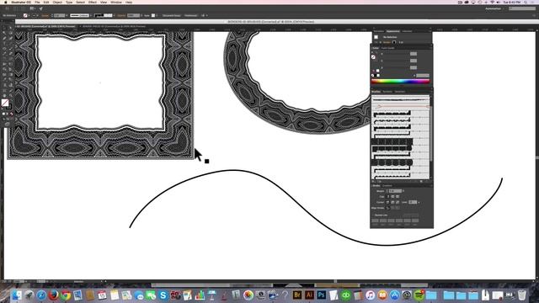Image resolution: width=539 pixels, height=303 pixels.
Task: Open the Object menu
Action: (x=57, y=2)
